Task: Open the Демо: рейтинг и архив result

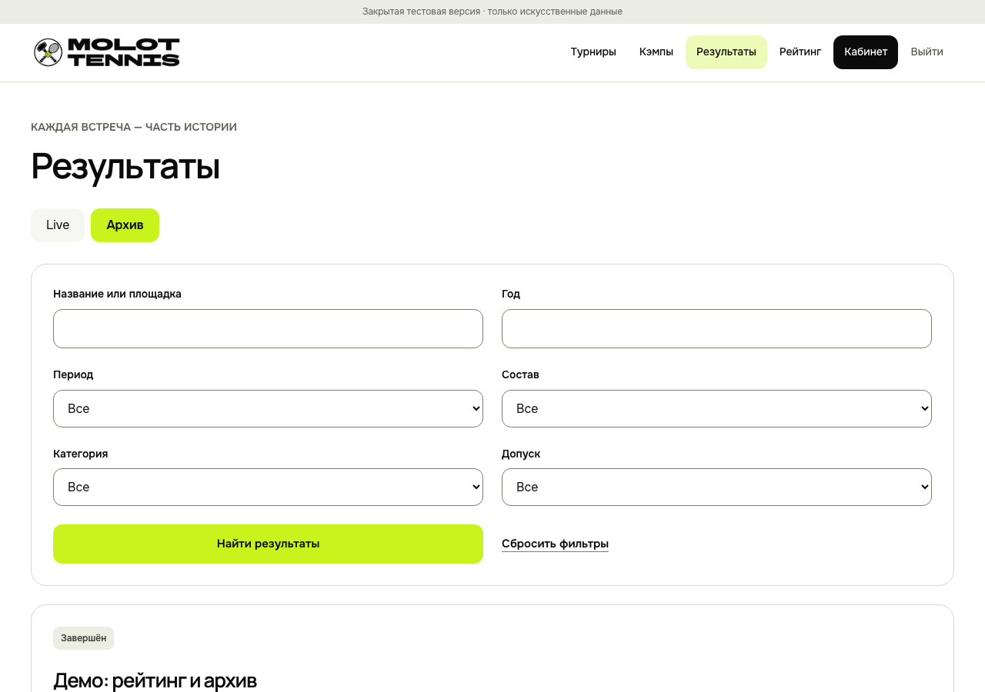Action: click(155, 680)
